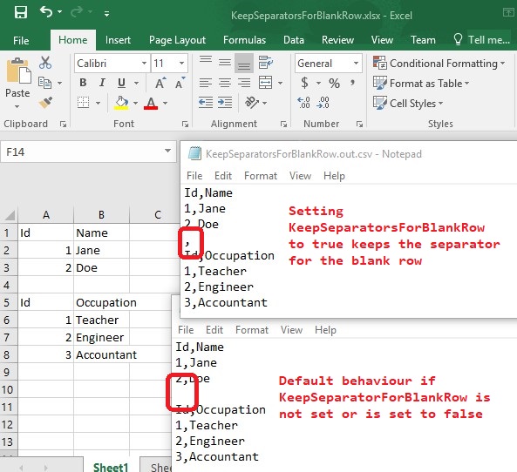Activate the Sheet1 worksheet tab
Viewport: 517px width, 472px height.
111,467
